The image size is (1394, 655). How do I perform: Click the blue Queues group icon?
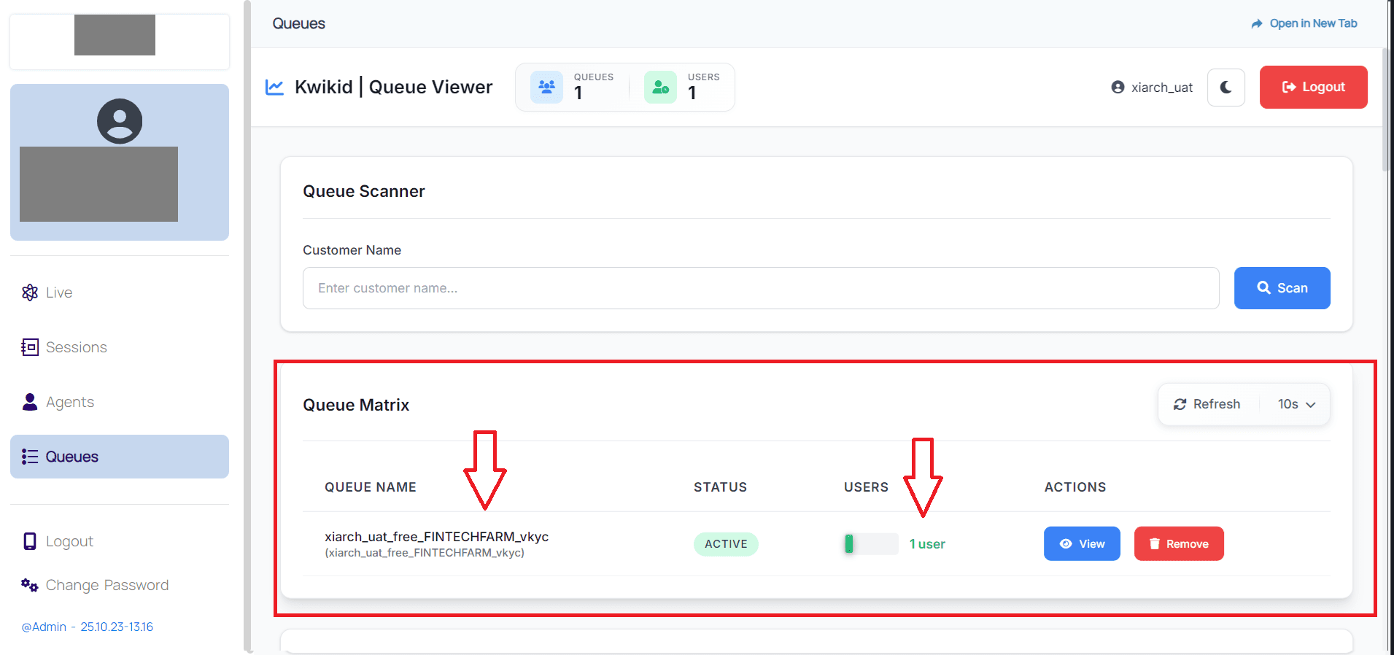tap(546, 88)
